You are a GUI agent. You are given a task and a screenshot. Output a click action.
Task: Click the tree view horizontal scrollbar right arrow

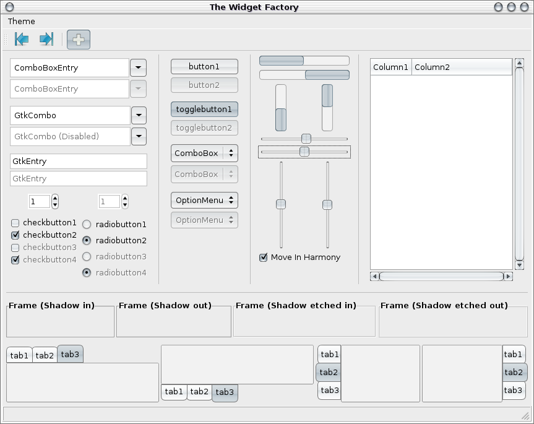click(x=508, y=276)
